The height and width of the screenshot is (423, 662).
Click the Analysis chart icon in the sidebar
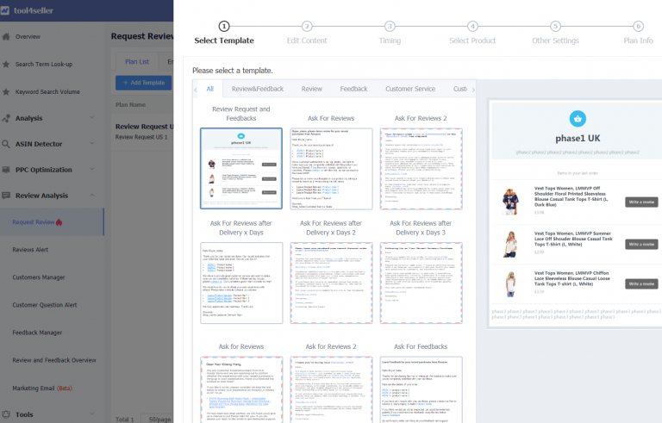6,118
